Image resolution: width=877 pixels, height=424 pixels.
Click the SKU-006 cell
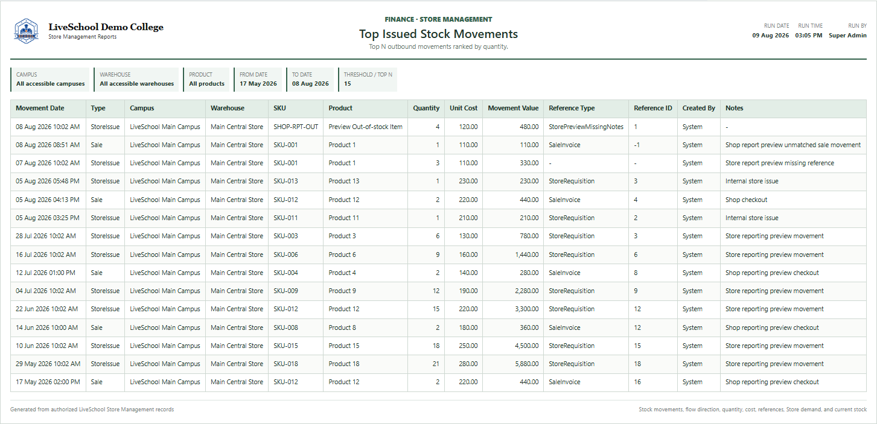pyautogui.click(x=296, y=255)
